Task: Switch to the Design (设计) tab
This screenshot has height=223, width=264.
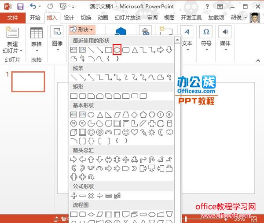Action: click(69, 18)
